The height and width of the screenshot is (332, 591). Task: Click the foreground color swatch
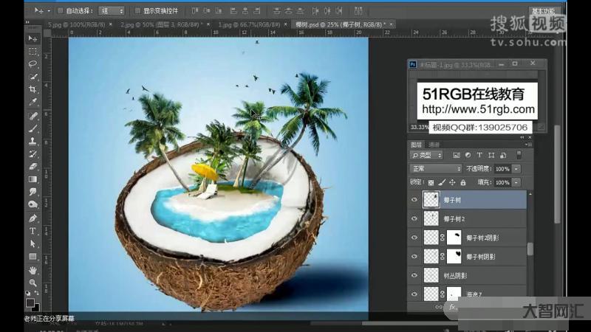tap(30, 302)
